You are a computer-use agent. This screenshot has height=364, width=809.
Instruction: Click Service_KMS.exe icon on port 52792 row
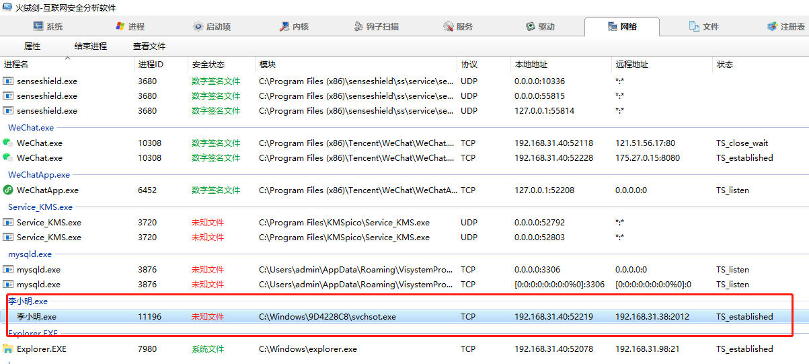(x=8, y=222)
